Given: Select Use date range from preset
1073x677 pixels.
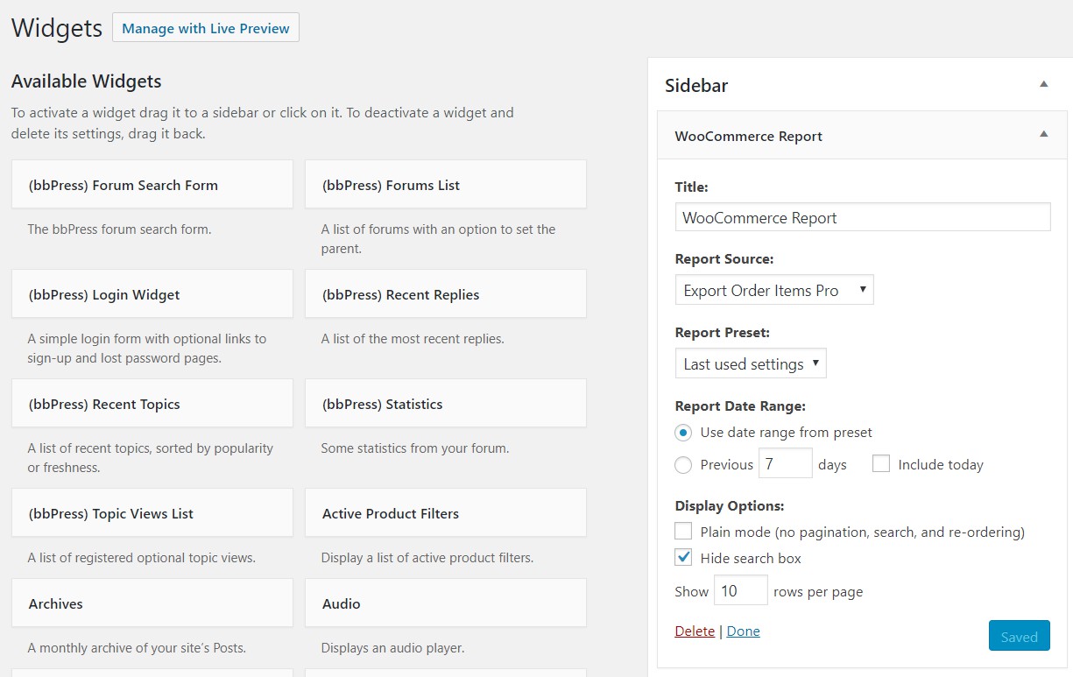Looking at the screenshot, I should pos(683,433).
